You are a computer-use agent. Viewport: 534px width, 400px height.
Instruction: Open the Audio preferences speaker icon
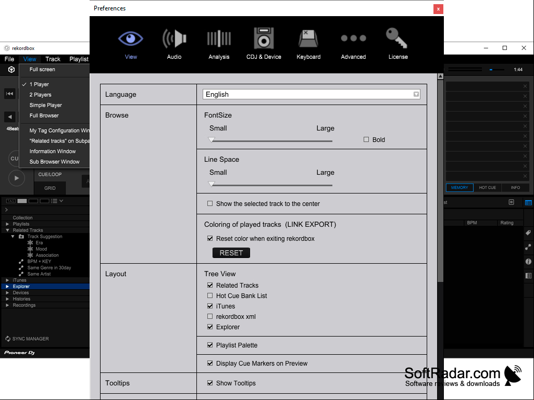click(x=174, y=38)
